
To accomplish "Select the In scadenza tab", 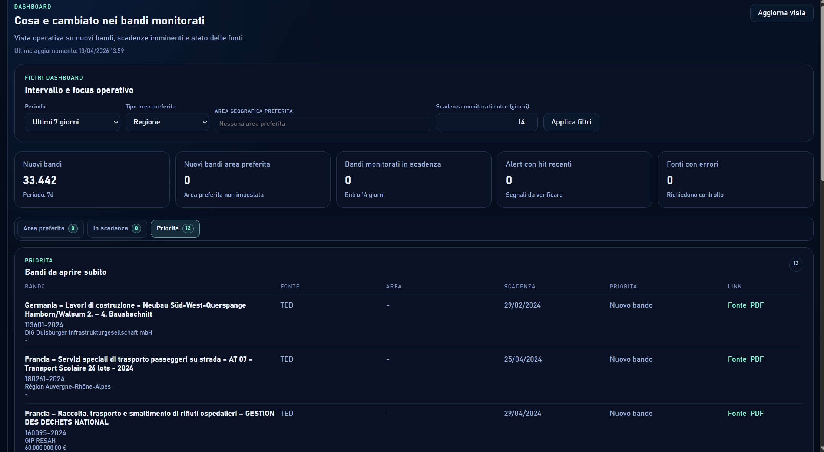I will point(117,228).
